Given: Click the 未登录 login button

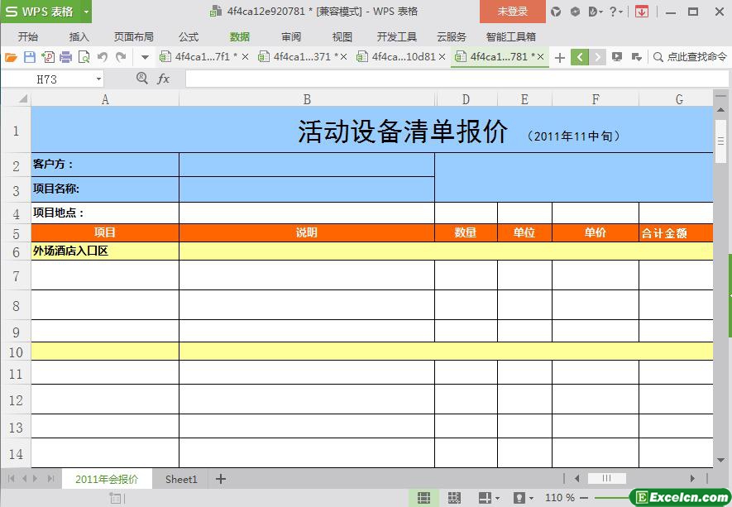Looking at the screenshot, I should 512,12.
